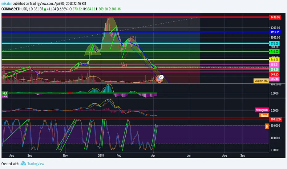
Task: Click the 40.0000 stochastic axis value
Action: coord(275,138)
